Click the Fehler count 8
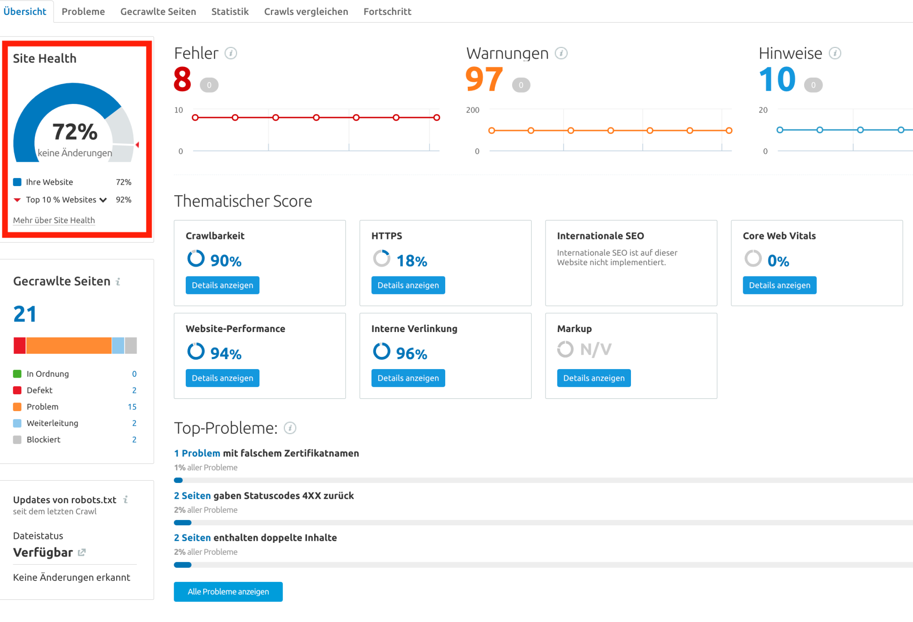 point(183,79)
